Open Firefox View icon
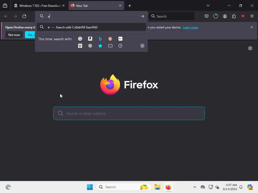The image size is (258, 193). click(x=5, y=6)
